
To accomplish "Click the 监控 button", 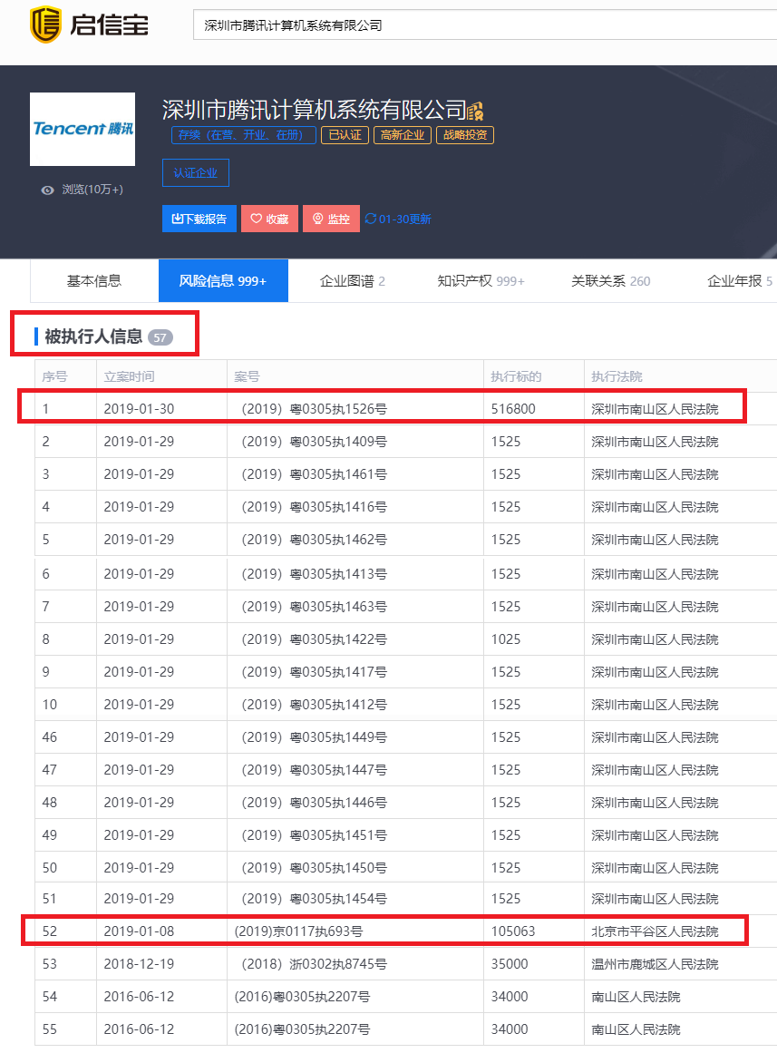I will coord(331,219).
